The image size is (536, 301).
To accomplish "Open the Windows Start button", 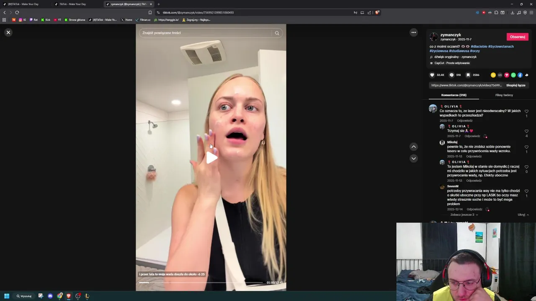I will click(7, 296).
